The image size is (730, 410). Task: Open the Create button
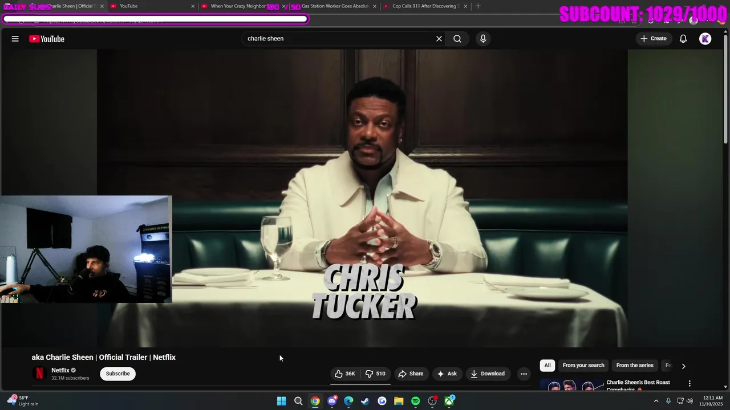(x=654, y=39)
